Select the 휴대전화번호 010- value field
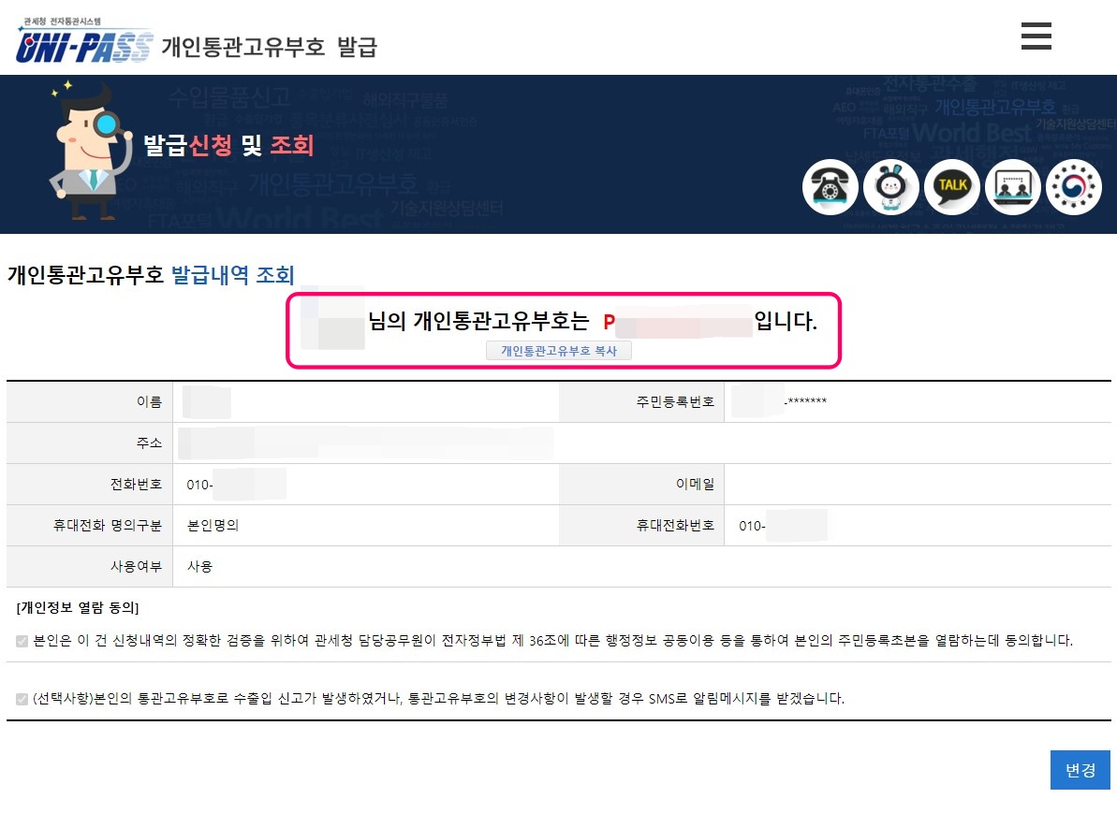Image resolution: width=1117 pixels, height=813 pixels. click(x=918, y=526)
